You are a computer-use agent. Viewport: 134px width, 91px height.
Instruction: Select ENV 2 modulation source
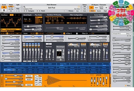click(x=20, y=70)
